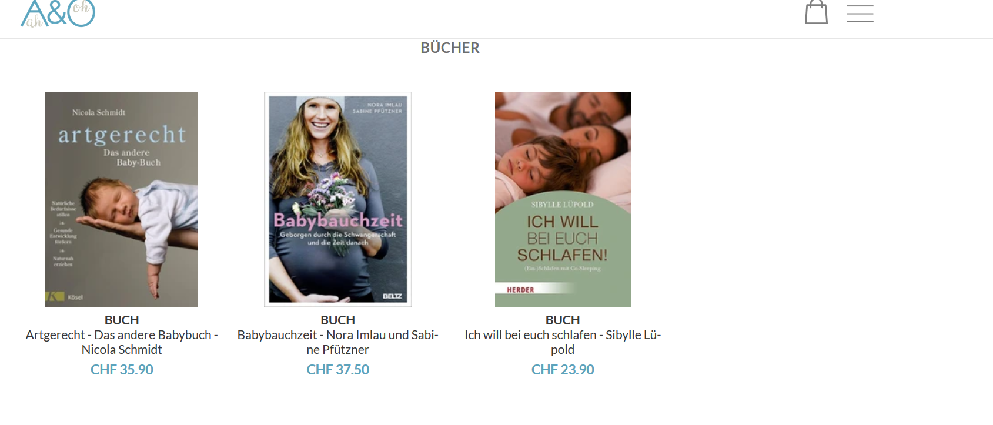Click the BUCH label above Artgerecht

click(122, 320)
